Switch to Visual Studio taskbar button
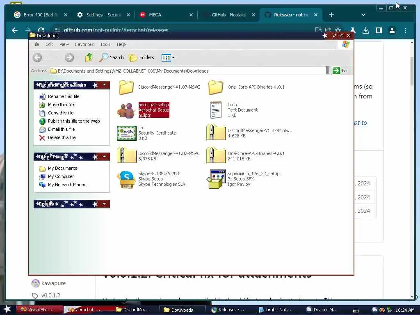420x315 pixels. tap(39, 310)
